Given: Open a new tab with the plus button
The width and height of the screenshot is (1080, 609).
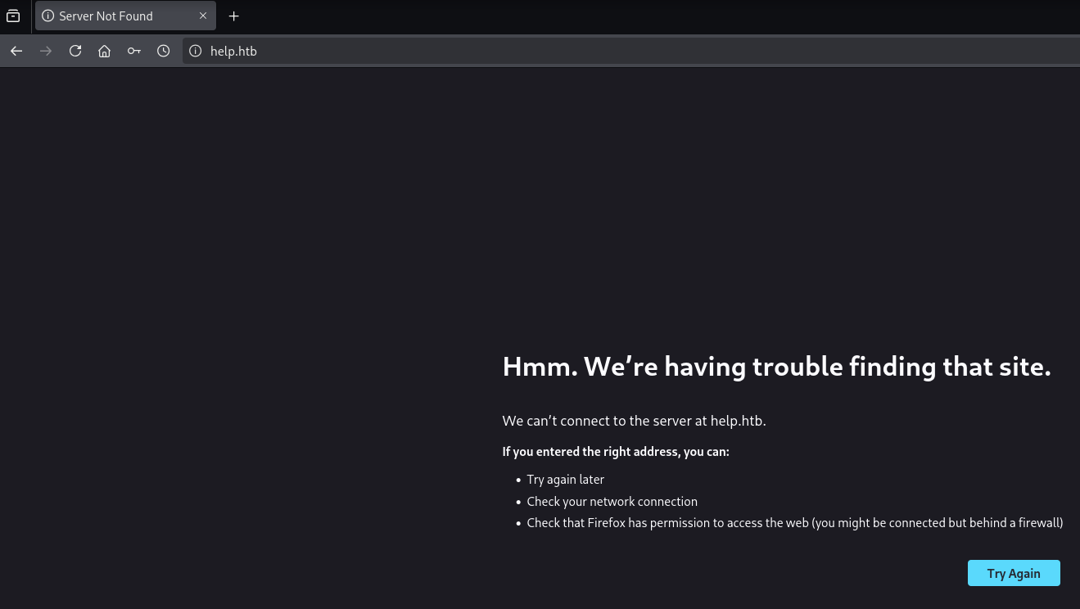Looking at the screenshot, I should coord(234,16).
